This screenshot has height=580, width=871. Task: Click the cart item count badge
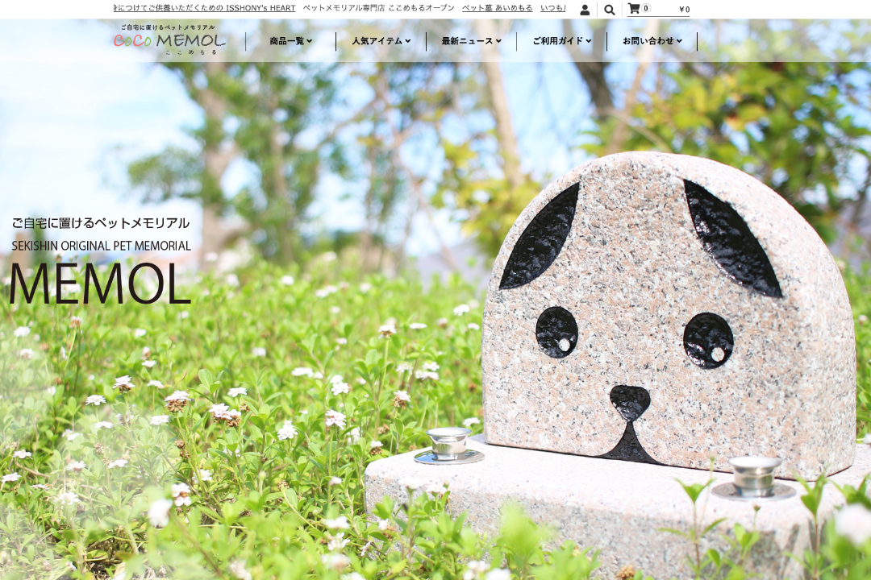pyautogui.click(x=646, y=9)
